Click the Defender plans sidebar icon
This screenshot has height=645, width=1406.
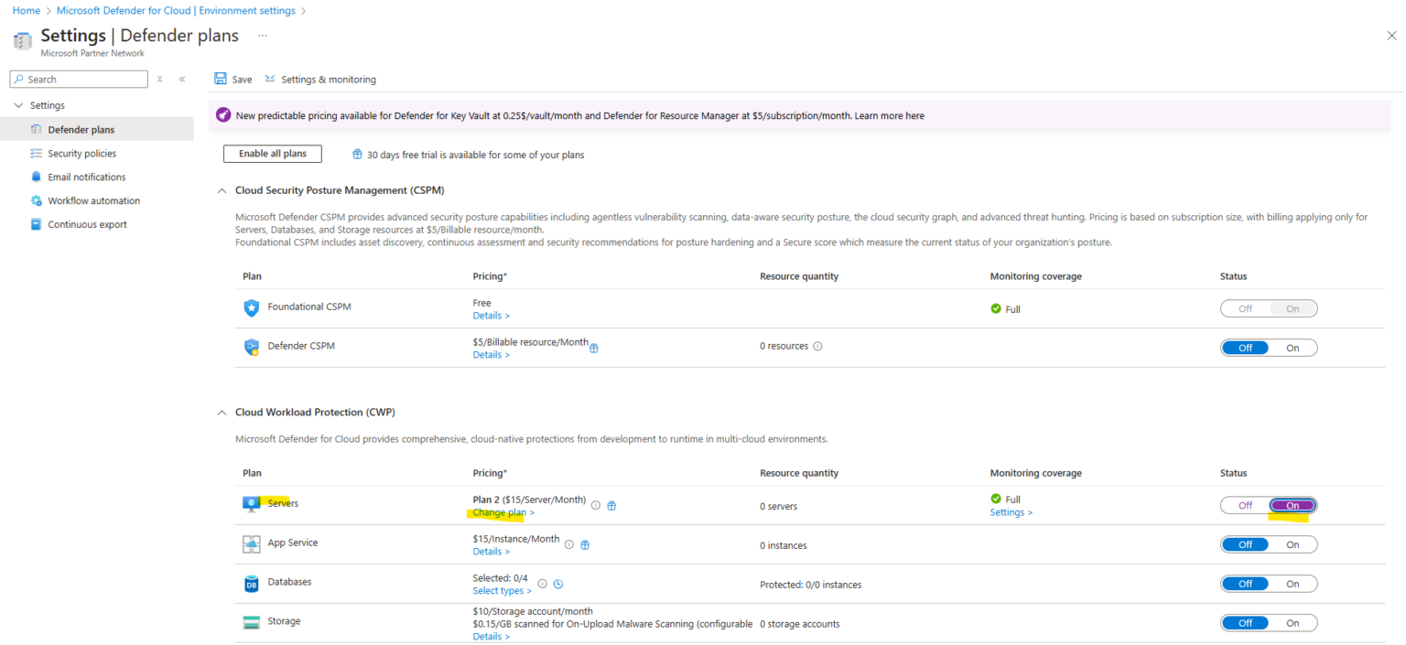tap(37, 130)
